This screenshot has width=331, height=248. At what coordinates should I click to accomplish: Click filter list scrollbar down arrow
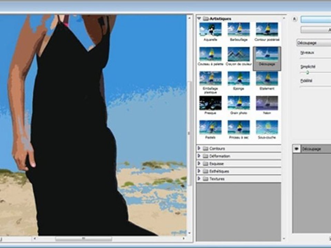coord(284,238)
